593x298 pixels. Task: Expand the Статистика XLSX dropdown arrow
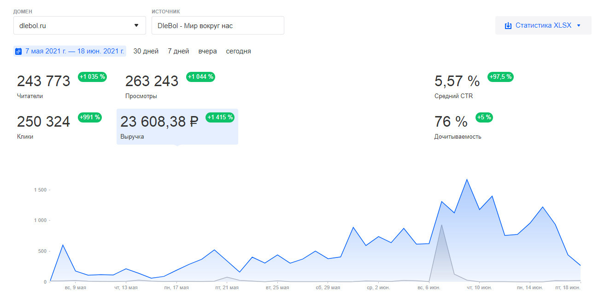[579, 25]
